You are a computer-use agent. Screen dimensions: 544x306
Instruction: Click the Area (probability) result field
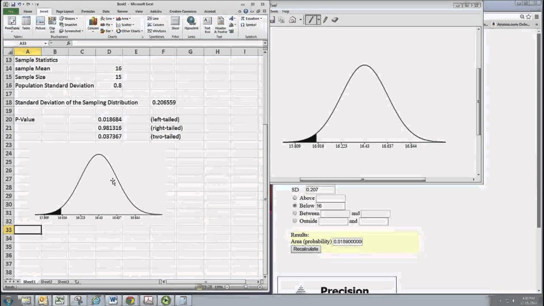tap(348, 241)
